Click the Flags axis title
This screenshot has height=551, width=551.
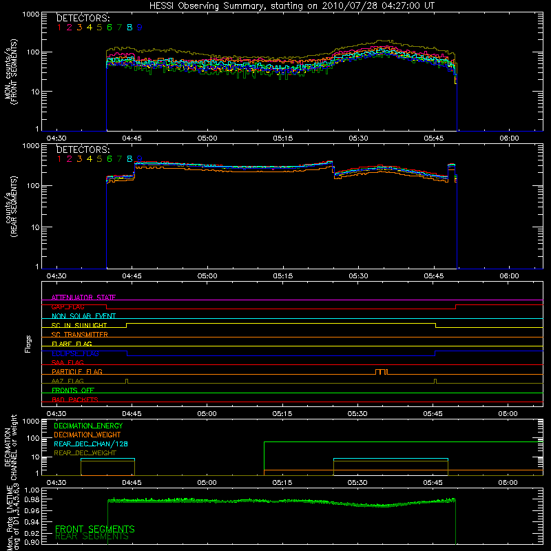coord(28,344)
